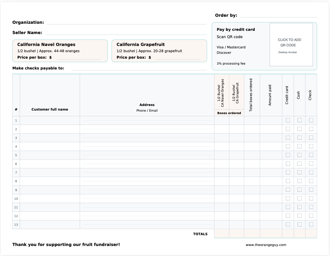The width and height of the screenshot is (330, 256).
Task: Focus the address field in row 13
Action: pos(147,224)
